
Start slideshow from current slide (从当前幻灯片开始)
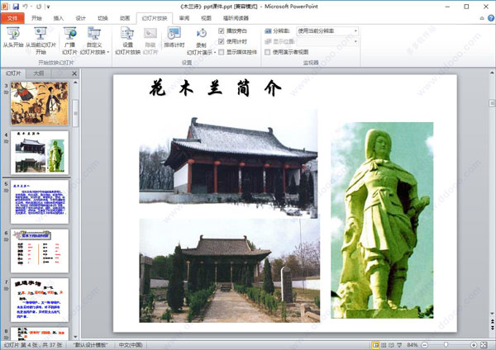41,40
